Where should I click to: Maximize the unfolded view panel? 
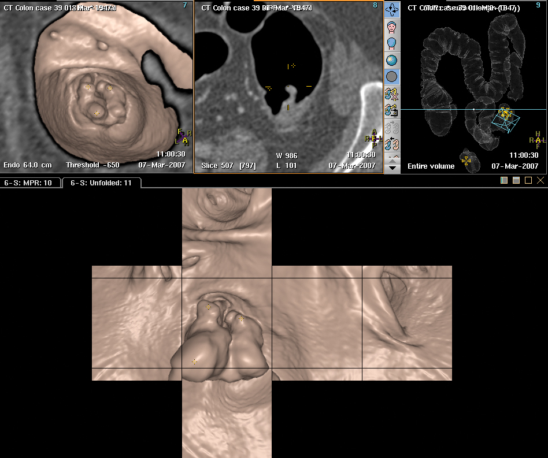tap(528, 181)
